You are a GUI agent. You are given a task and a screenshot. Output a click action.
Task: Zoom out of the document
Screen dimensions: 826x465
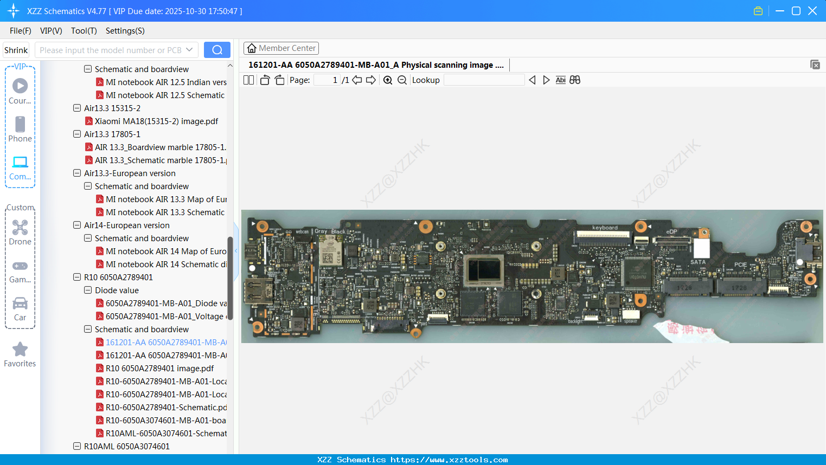pyautogui.click(x=402, y=80)
